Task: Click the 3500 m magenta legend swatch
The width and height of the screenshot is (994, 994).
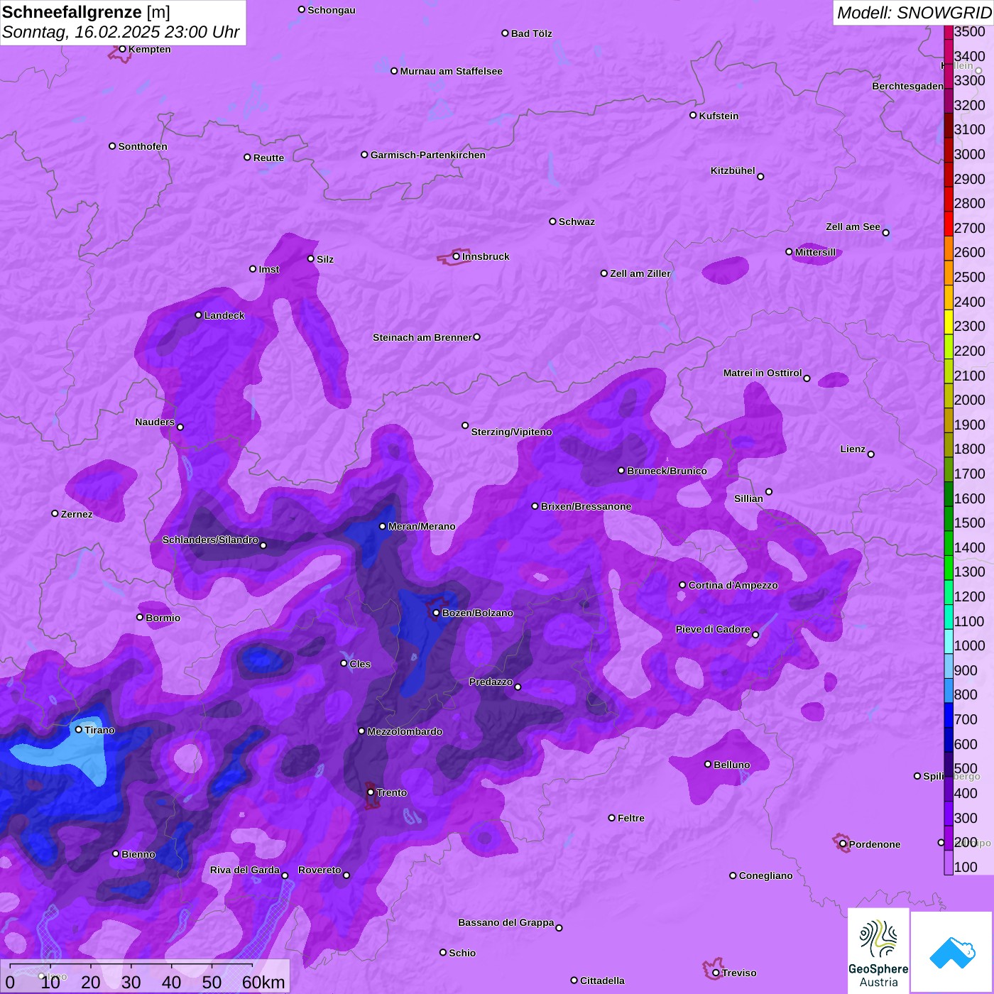Action: pyautogui.click(x=949, y=32)
